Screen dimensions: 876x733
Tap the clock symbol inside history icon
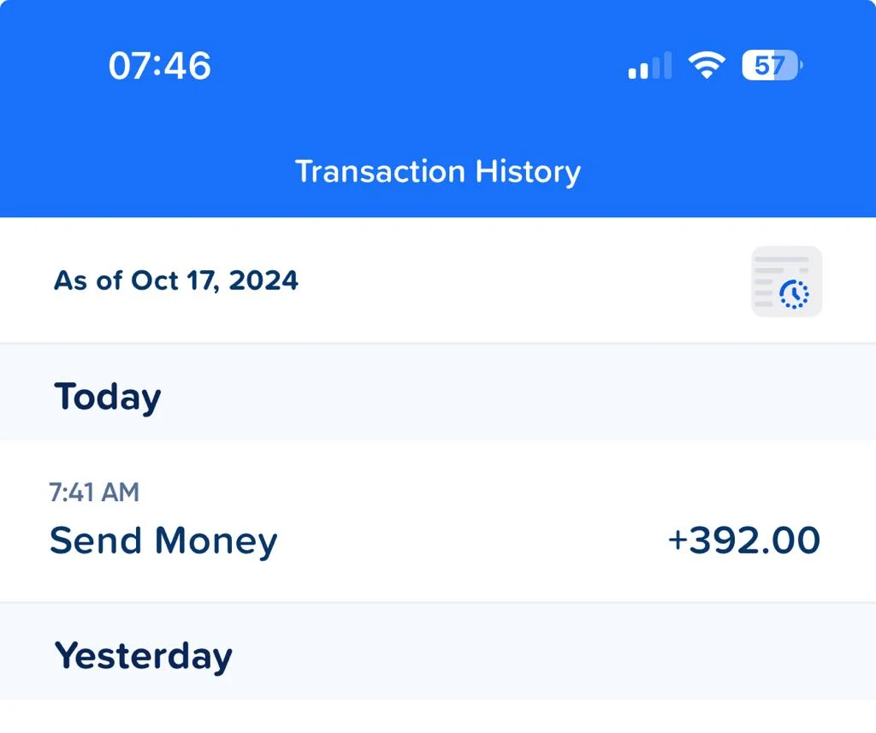tap(794, 294)
